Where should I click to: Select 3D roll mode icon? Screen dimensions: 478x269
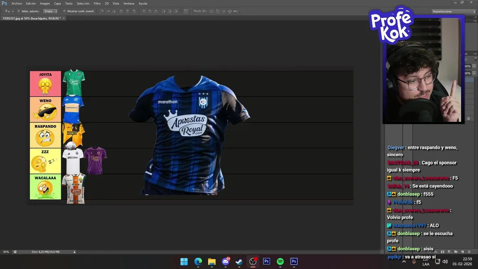(218, 11)
